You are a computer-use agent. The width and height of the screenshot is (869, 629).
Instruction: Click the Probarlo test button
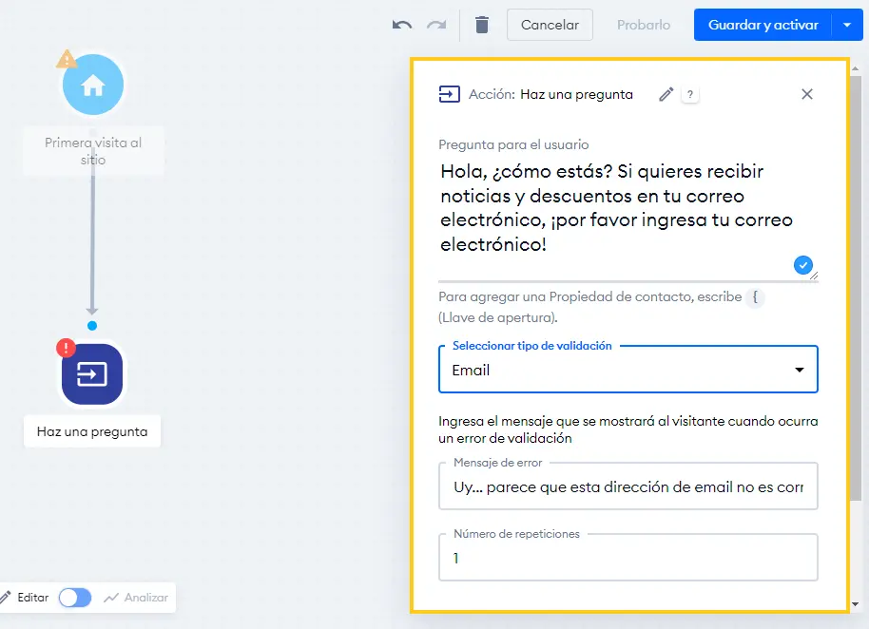point(644,25)
